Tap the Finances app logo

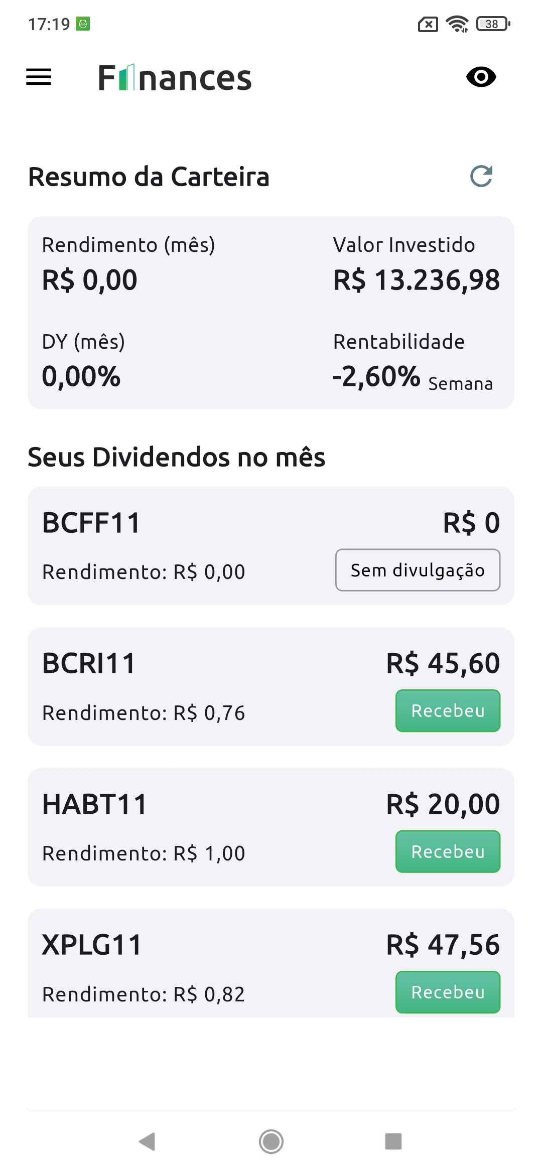point(175,78)
